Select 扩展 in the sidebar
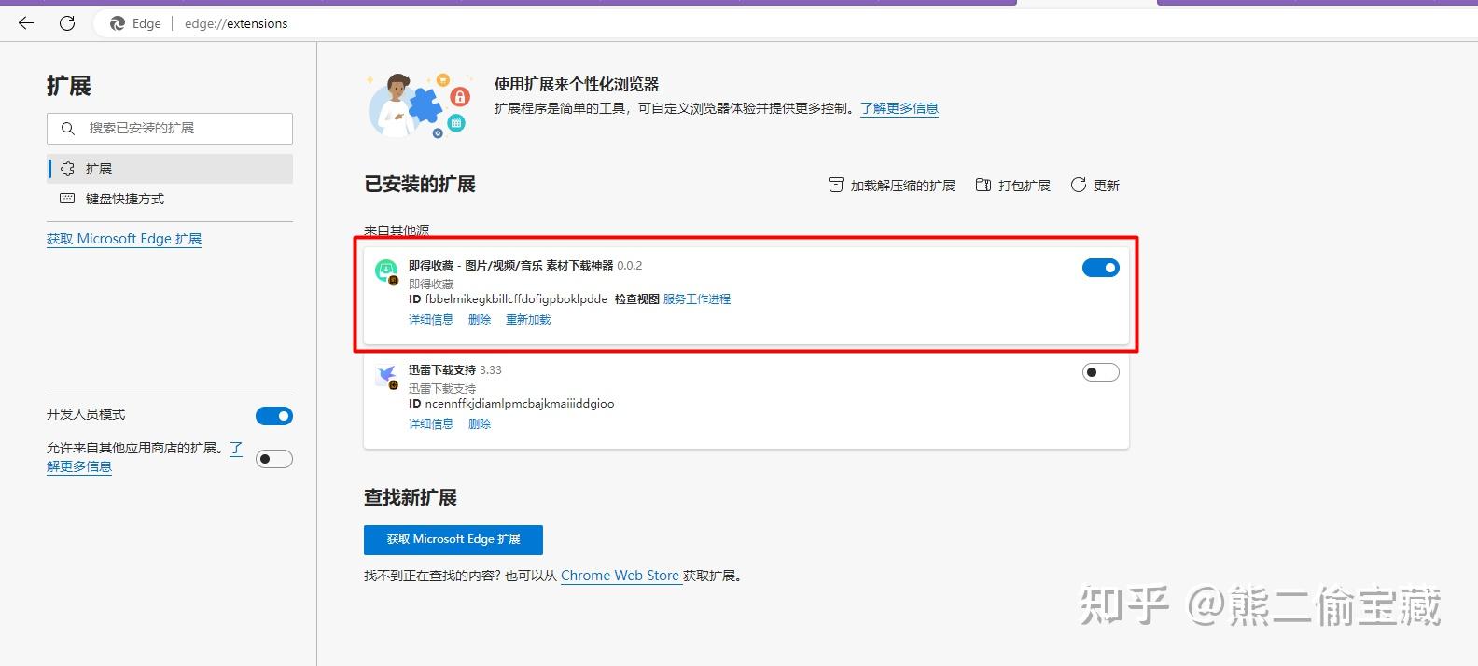 point(170,169)
